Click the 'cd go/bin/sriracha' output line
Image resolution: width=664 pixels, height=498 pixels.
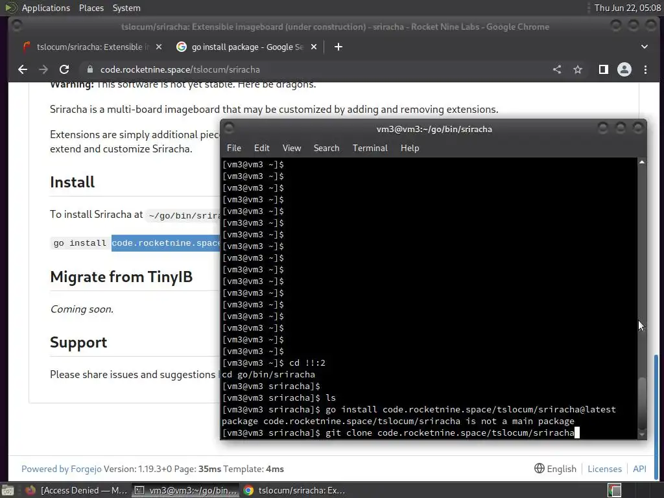268,374
